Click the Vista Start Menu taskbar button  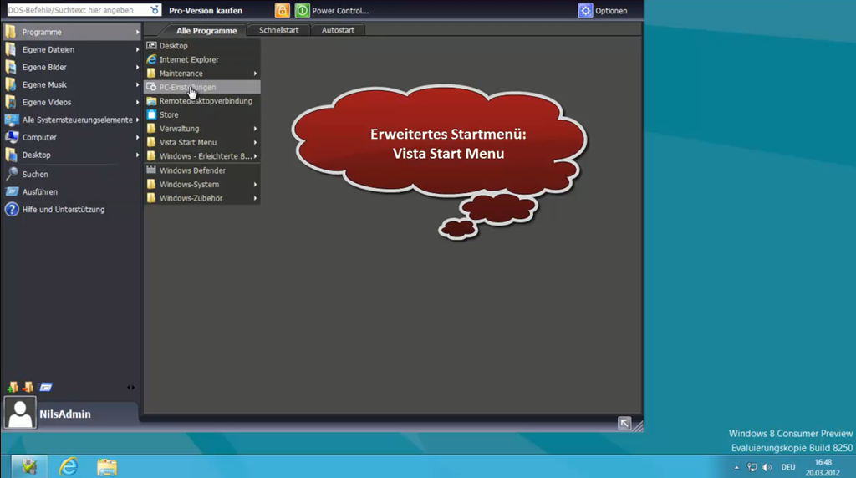point(29,466)
